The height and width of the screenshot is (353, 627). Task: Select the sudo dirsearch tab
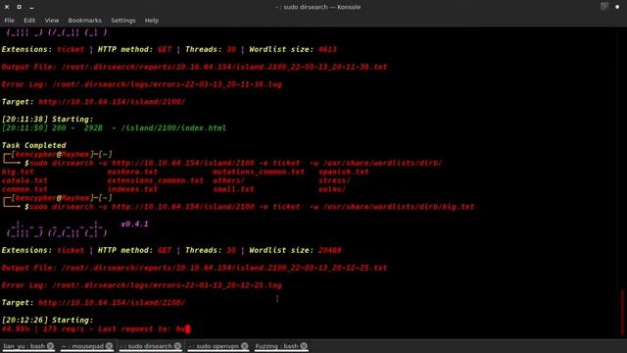146,346
